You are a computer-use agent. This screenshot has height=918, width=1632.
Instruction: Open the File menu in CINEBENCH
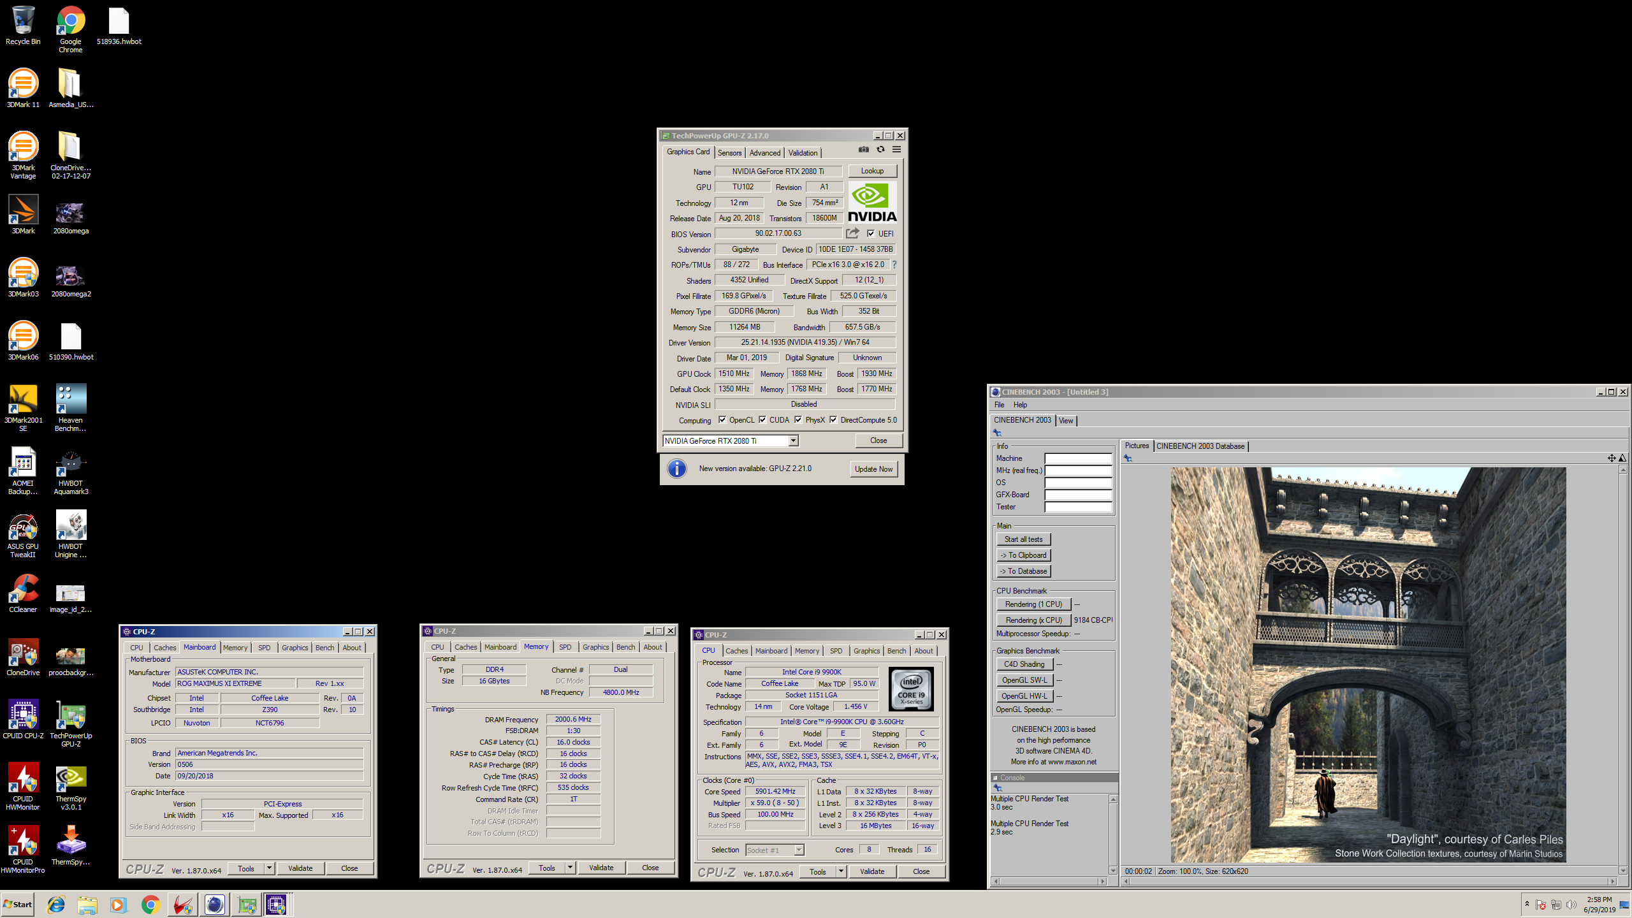[x=999, y=405]
